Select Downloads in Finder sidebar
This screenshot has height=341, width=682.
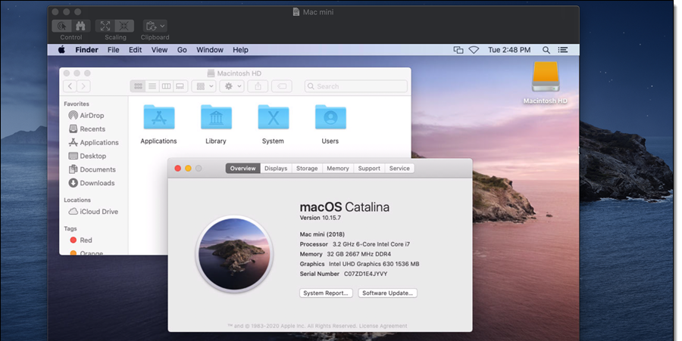click(x=92, y=183)
